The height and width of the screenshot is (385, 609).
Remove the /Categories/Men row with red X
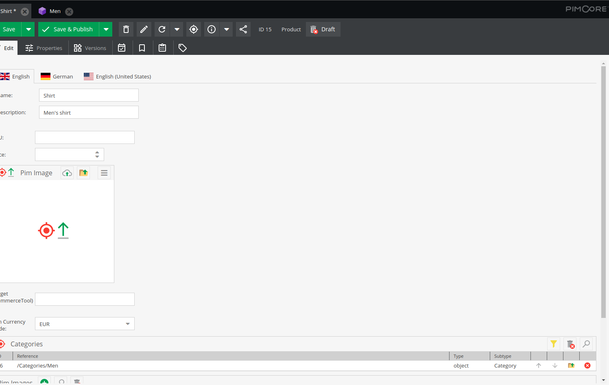pos(587,365)
